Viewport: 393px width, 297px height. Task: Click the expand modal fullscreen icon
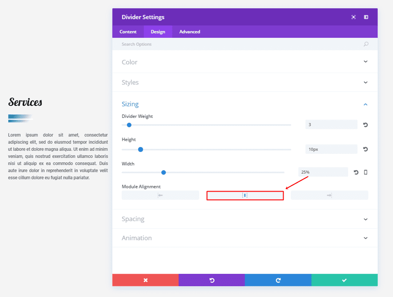tap(354, 17)
